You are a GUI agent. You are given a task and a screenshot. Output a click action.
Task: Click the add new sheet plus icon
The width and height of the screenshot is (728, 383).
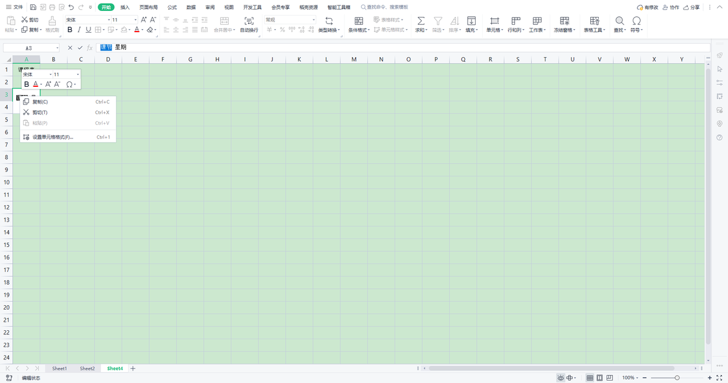133,368
